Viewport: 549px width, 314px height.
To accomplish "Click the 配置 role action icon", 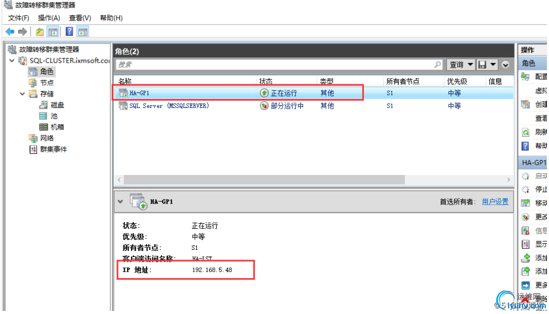I will click(525, 76).
